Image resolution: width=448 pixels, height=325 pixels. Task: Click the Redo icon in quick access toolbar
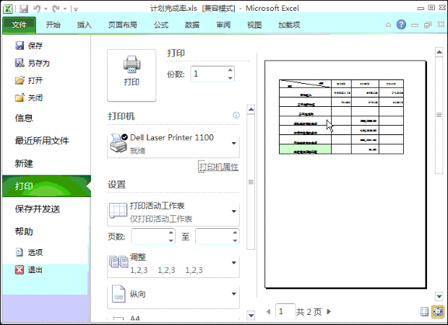[56, 9]
